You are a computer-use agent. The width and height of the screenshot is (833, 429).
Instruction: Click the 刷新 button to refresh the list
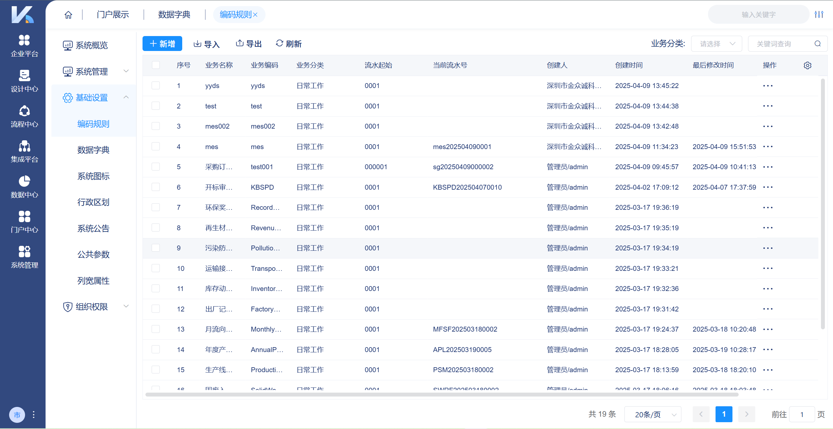(289, 43)
